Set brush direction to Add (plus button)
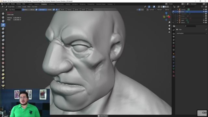This screenshot has height=117, width=208. click(x=57, y=10)
